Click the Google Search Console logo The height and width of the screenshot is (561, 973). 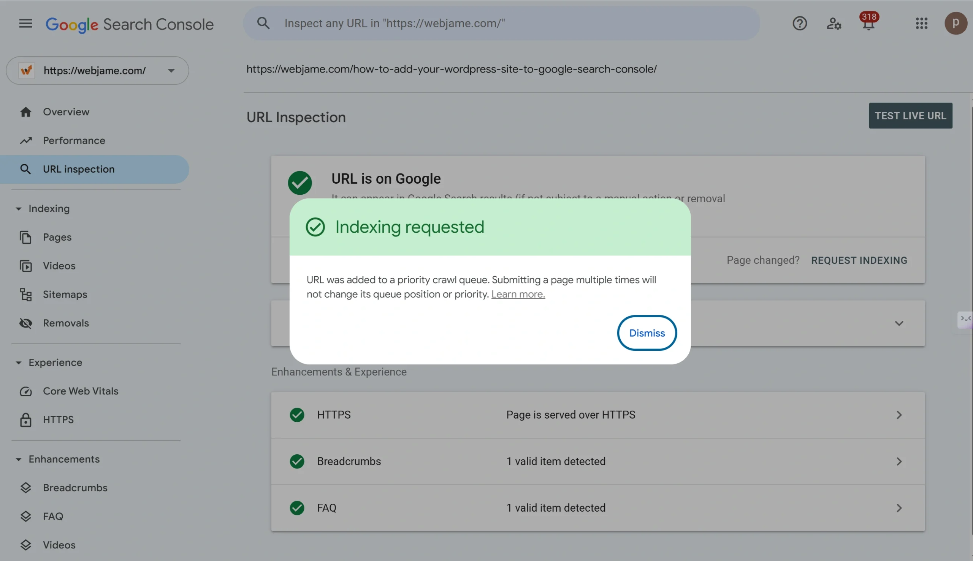pyautogui.click(x=130, y=24)
